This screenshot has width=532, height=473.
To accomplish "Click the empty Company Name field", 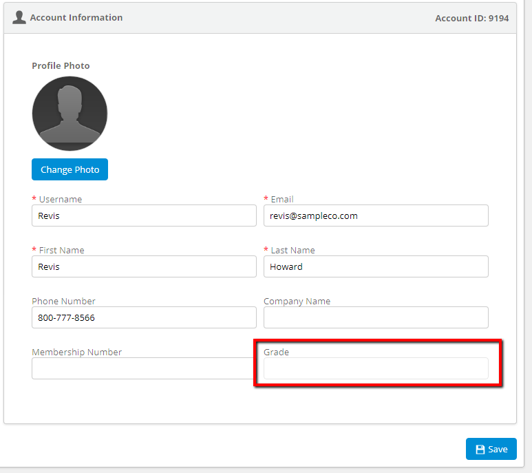I will [376, 317].
